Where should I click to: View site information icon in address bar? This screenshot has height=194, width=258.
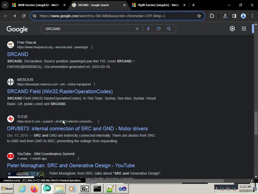pyautogui.click(x=35, y=16)
